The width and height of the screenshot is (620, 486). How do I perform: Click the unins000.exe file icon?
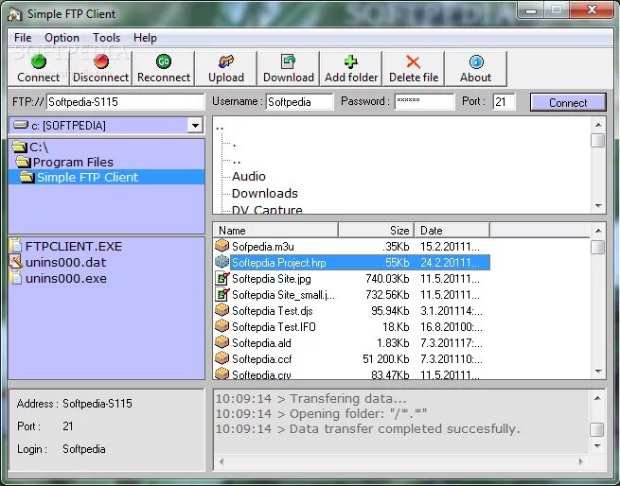click(16, 278)
